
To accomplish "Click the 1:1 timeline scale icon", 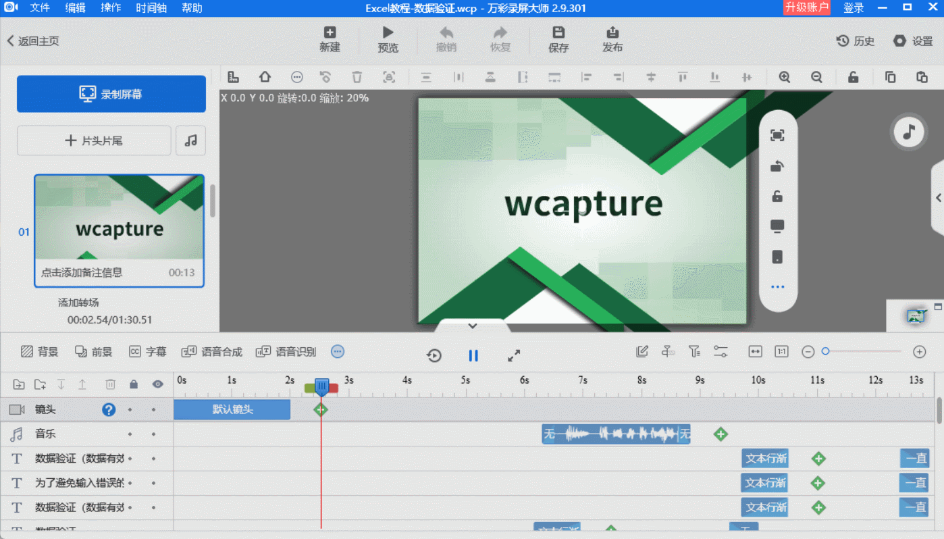I will coord(781,352).
